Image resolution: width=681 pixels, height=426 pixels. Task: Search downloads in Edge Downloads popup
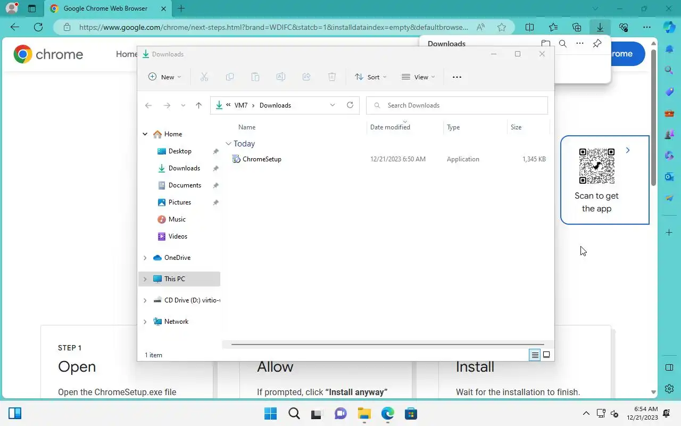pyautogui.click(x=563, y=44)
